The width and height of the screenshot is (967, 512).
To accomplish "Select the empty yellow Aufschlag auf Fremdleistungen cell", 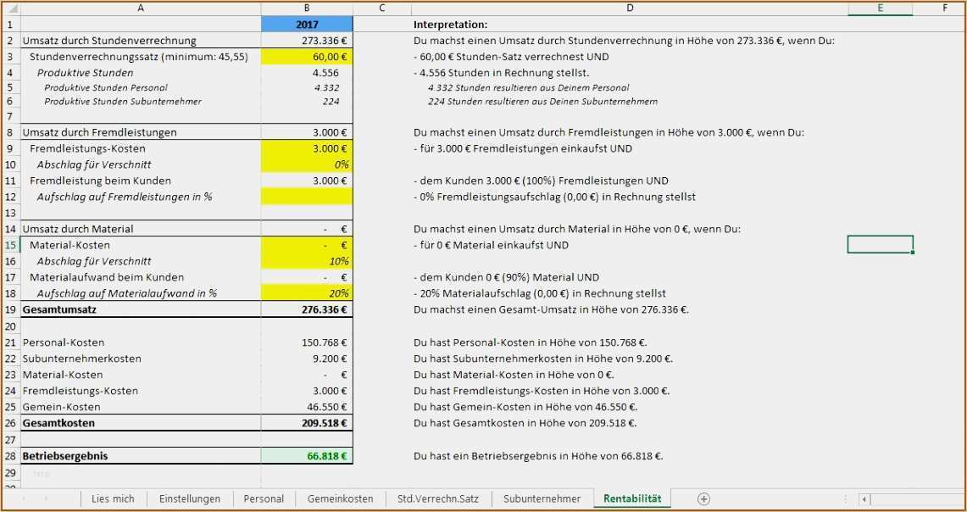I will [307, 197].
